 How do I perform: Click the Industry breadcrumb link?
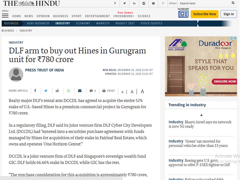26,31
